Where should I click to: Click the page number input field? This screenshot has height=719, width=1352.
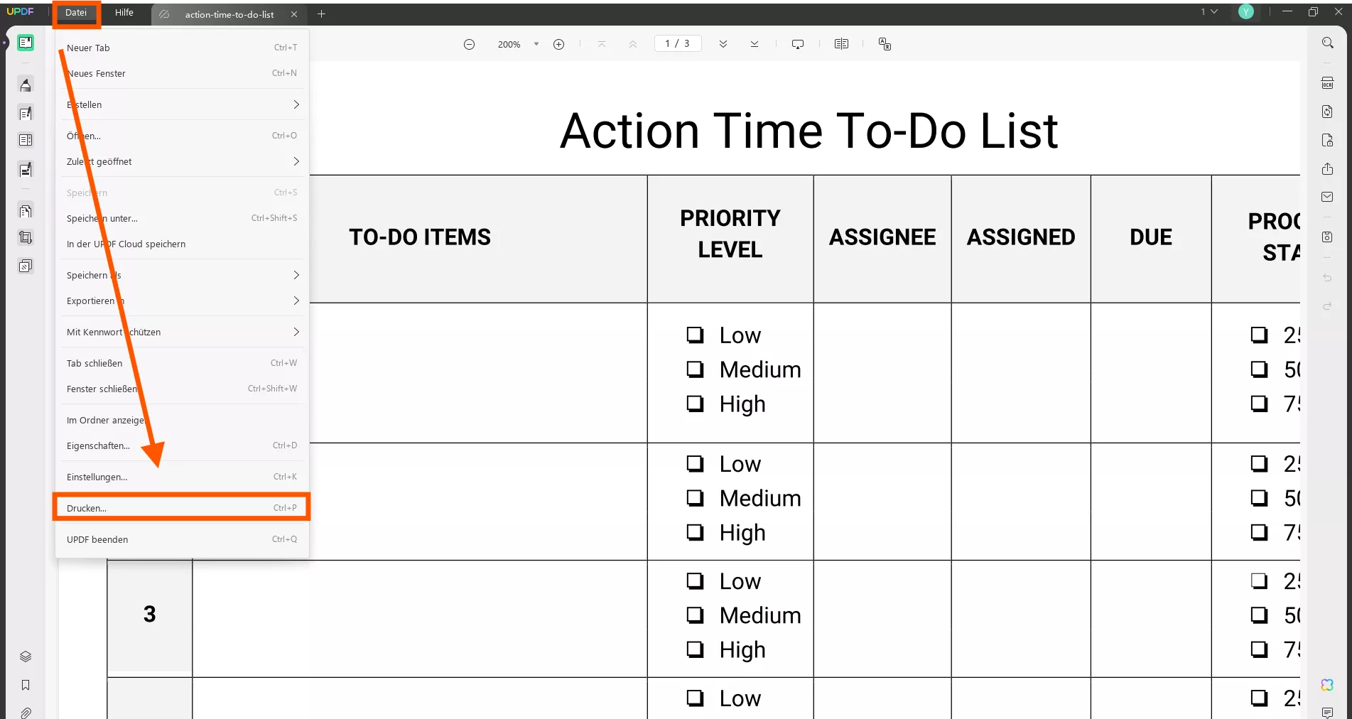click(x=677, y=44)
